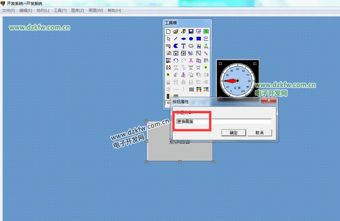Screen dimensions: 340x221
Task: Open the 图库[Z] menu
Action: click(77, 11)
